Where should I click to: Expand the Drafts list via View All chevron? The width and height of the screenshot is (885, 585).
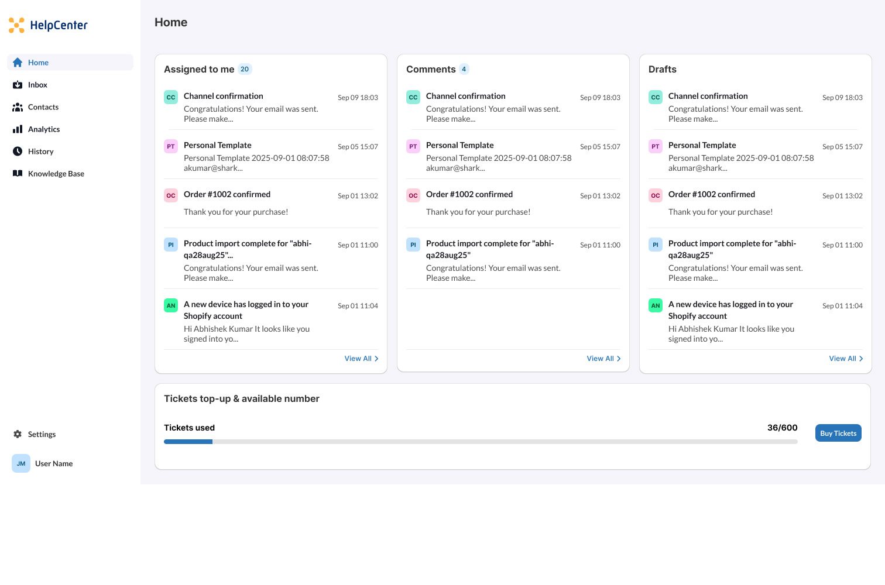(x=861, y=359)
